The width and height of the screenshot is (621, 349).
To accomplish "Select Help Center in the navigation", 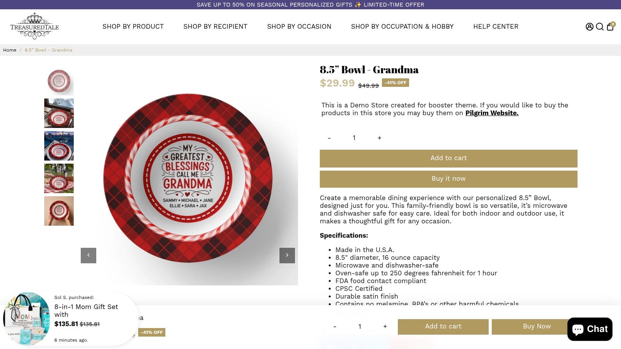I will click(x=496, y=26).
